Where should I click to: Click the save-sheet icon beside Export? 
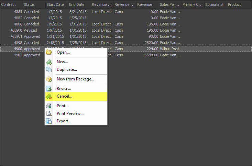point(49,121)
